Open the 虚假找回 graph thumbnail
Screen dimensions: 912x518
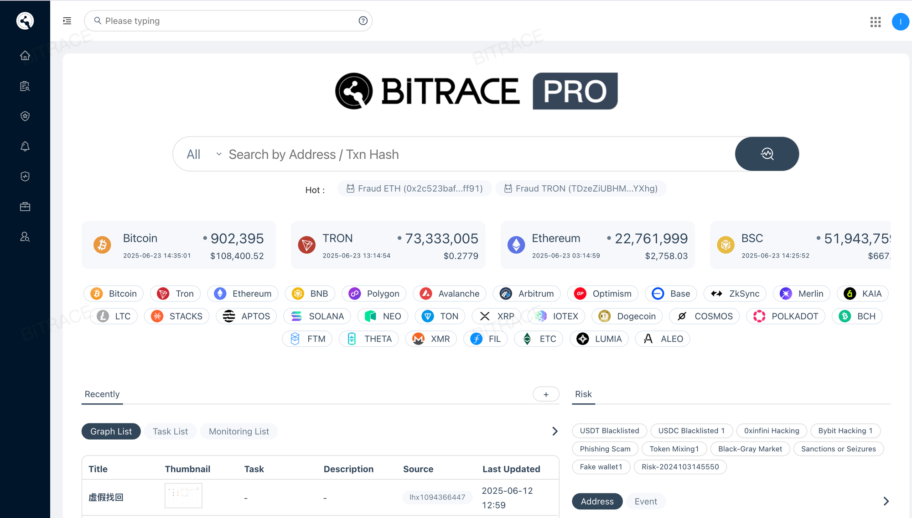point(183,496)
